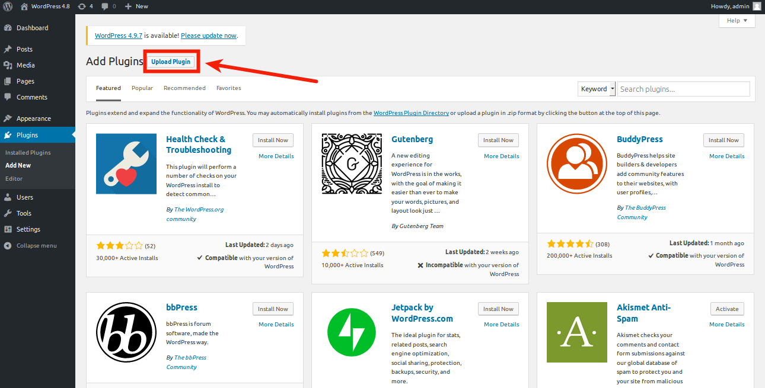Viewport: 765px width, 388px height.
Task: Switch to the Featured tab
Action: [109, 88]
